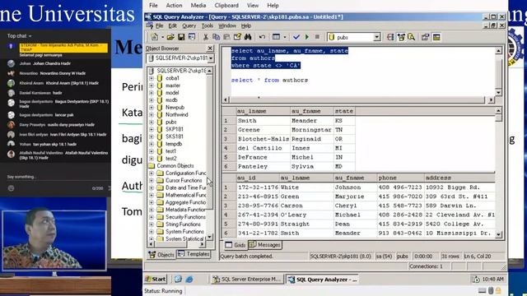The width and height of the screenshot is (527, 296).
Task: Click the phone column header in second grid
Action: click(x=400, y=178)
